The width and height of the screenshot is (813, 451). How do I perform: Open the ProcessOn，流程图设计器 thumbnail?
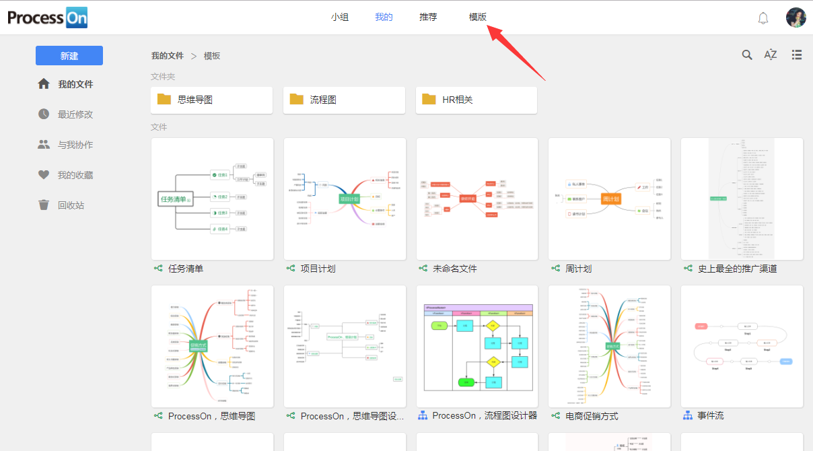(x=477, y=346)
